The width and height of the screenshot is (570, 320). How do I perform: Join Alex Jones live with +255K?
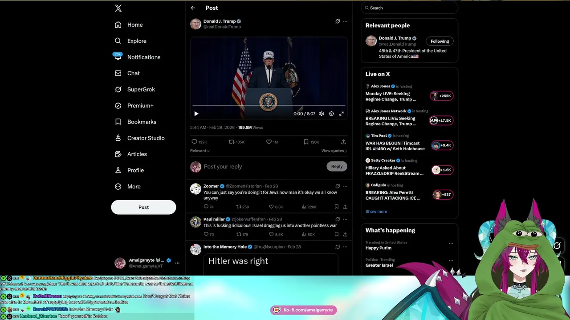(x=442, y=96)
